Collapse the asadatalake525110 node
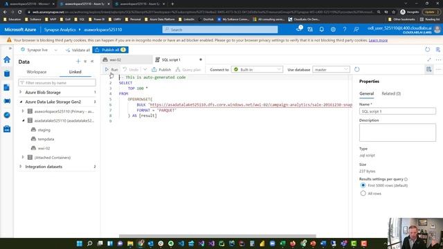Viewport: 443px width, 249px height. point(23,120)
